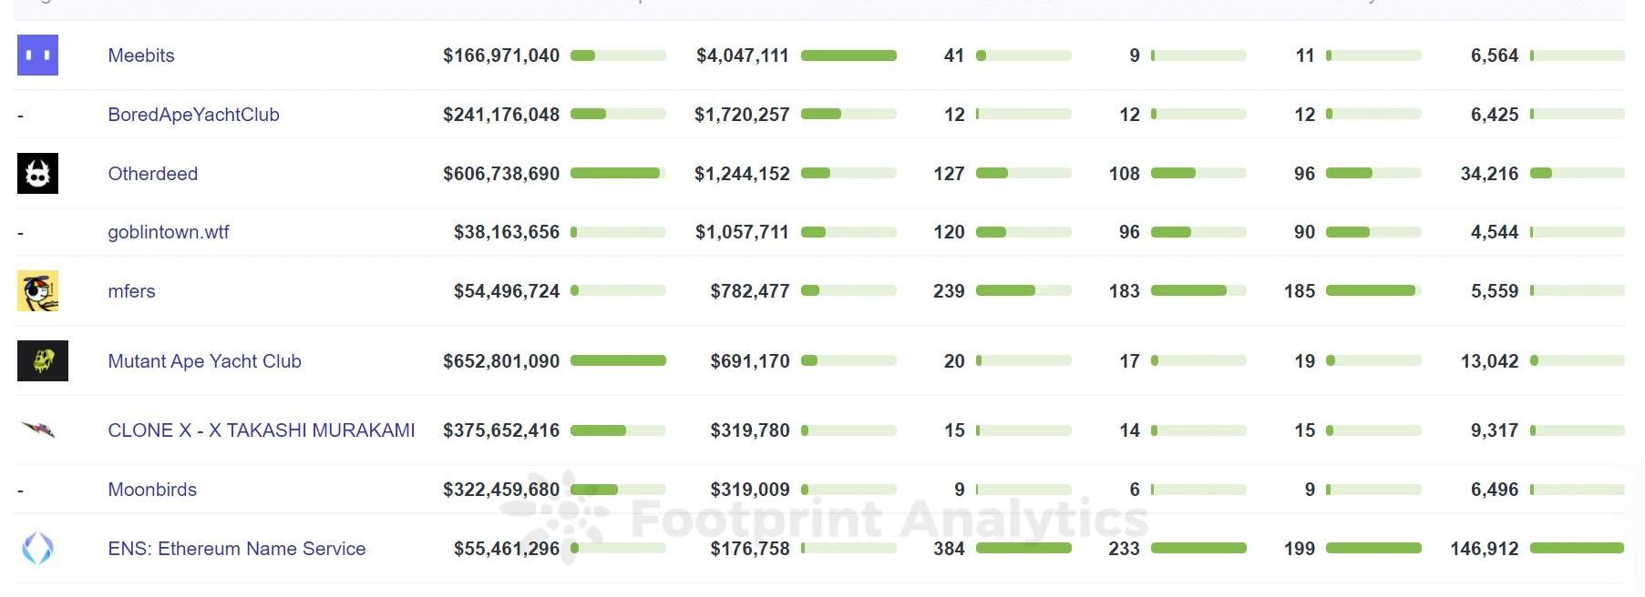Click the bar beside Otherdeed $606,738,690
This screenshot has width=1645, height=597.
tap(618, 174)
